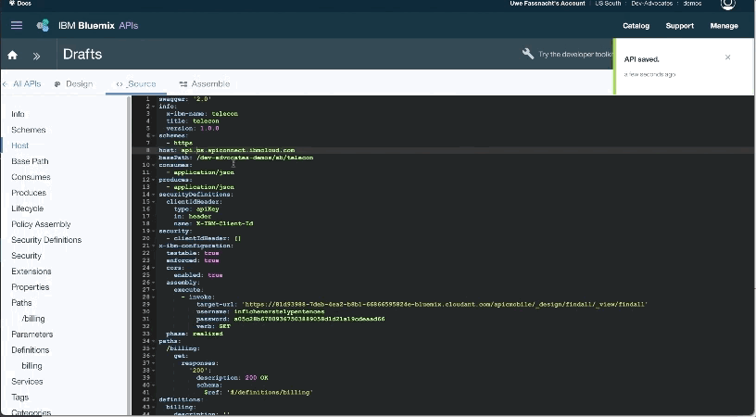Image resolution: width=756 pixels, height=417 pixels.
Task: Jump to Services section
Action: tap(27, 382)
